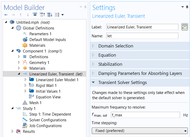Select the Mesh 1 node

[35, 103]
